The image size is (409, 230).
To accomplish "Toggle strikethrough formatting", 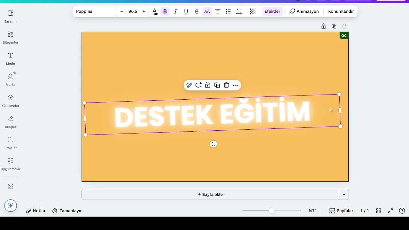I will pyautogui.click(x=197, y=11).
